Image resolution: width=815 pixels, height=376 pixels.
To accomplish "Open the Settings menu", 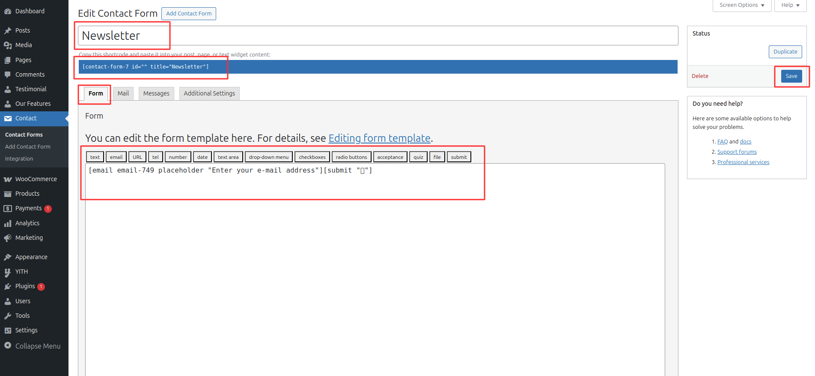I will click(34, 330).
